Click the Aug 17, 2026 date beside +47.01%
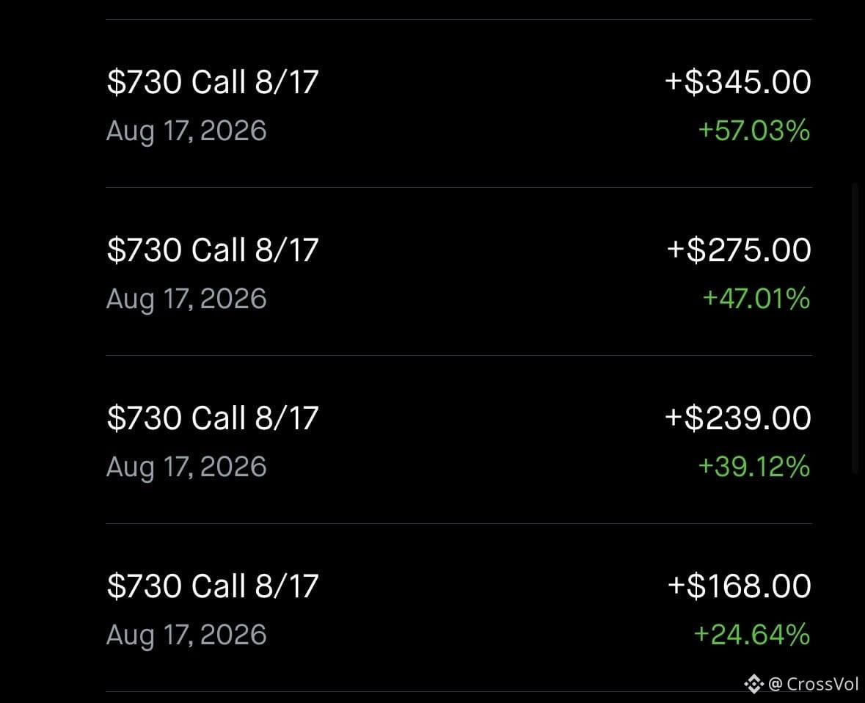Screen dimensions: 865x703 coord(186,299)
